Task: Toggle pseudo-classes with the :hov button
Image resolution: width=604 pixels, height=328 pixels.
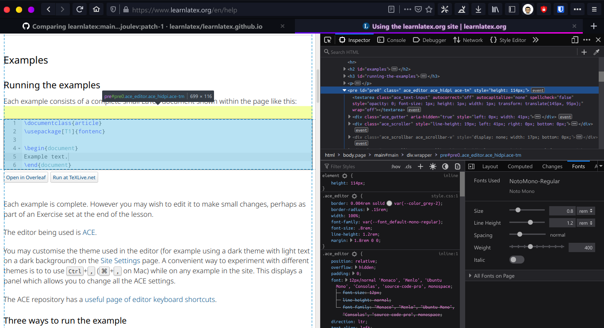Action: [x=396, y=166]
